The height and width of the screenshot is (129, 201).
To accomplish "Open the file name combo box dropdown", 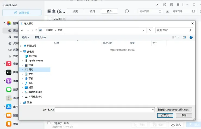I will pos(153,110).
